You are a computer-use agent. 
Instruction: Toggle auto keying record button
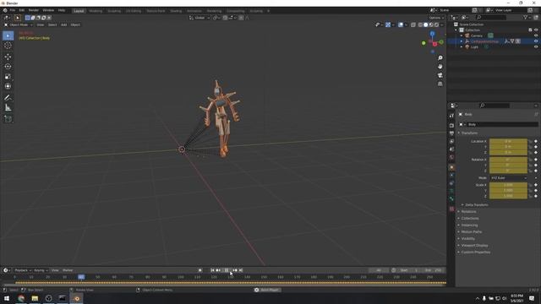pos(199,270)
